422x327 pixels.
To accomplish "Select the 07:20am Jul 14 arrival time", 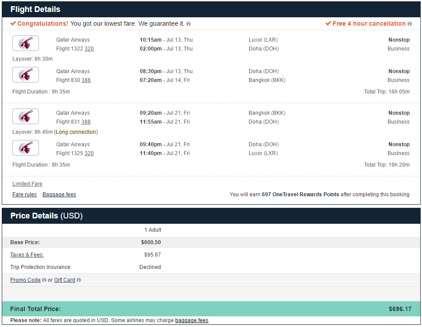I will [x=165, y=80].
